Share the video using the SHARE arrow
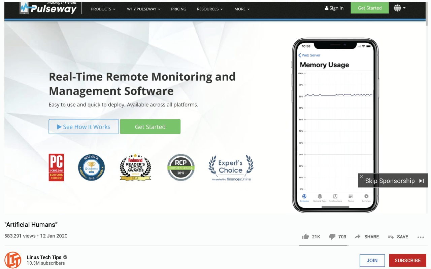431x269 pixels. (x=358, y=237)
